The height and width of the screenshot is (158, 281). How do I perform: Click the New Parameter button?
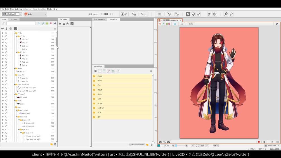137,145
